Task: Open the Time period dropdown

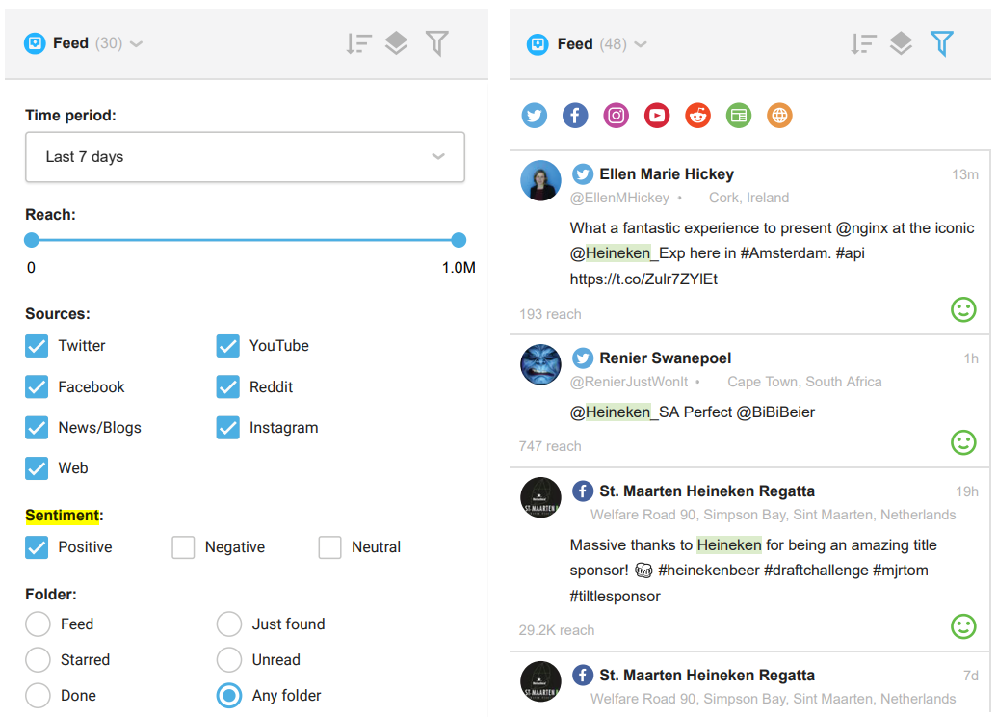Action: point(245,156)
